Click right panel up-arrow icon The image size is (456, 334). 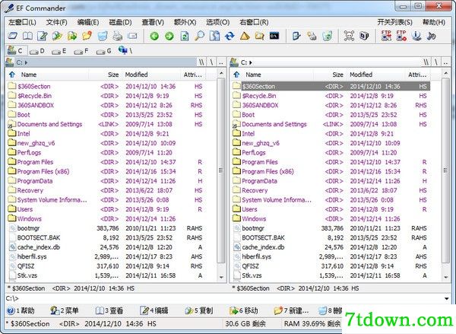[x=236, y=75]
